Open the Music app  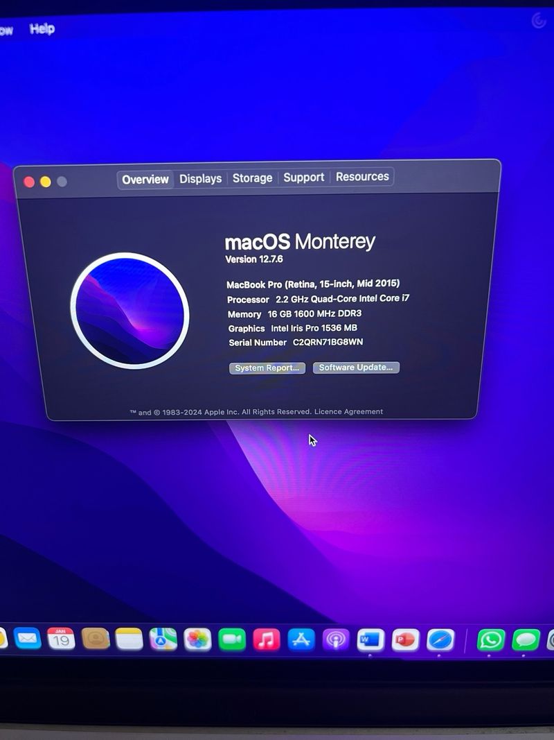pyautogui.click(x=266, y=640)
